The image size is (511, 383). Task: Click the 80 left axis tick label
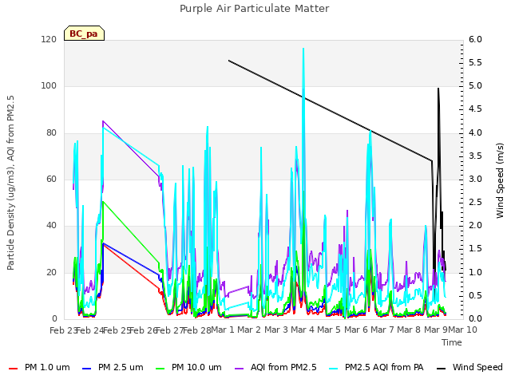51,132
